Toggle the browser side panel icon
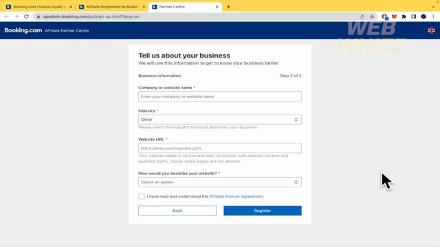The width and height of the screenshot is (440, 247). click(414, 16)
